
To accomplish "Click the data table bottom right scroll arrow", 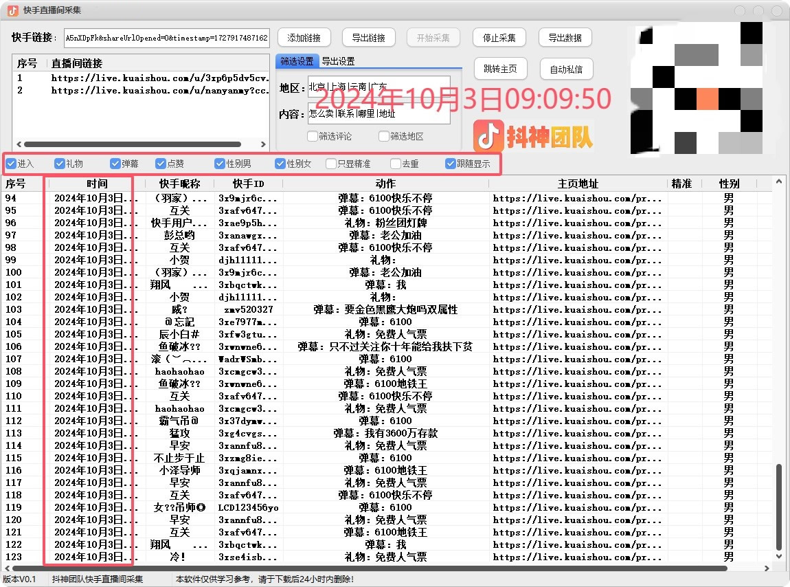I will pos(767,568).
